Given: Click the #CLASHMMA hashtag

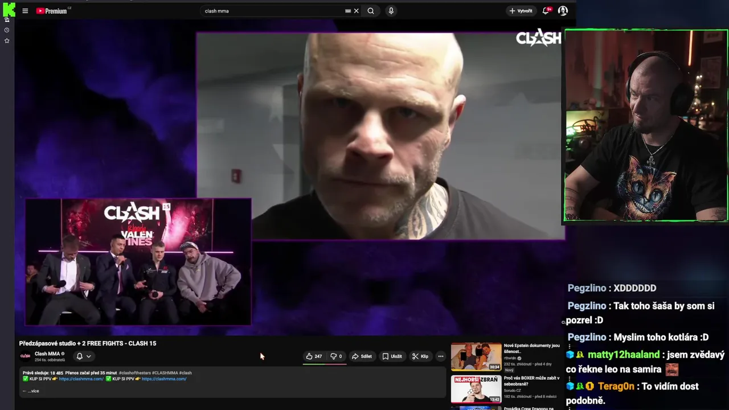Looking at the screenshot, I should tap(165, 373).
